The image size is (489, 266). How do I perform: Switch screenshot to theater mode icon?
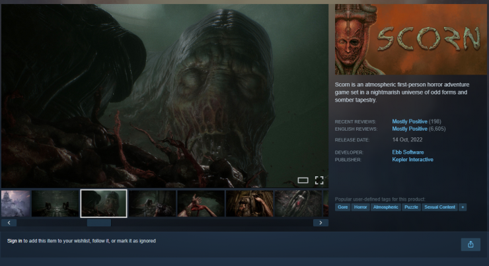coord(303,180)
